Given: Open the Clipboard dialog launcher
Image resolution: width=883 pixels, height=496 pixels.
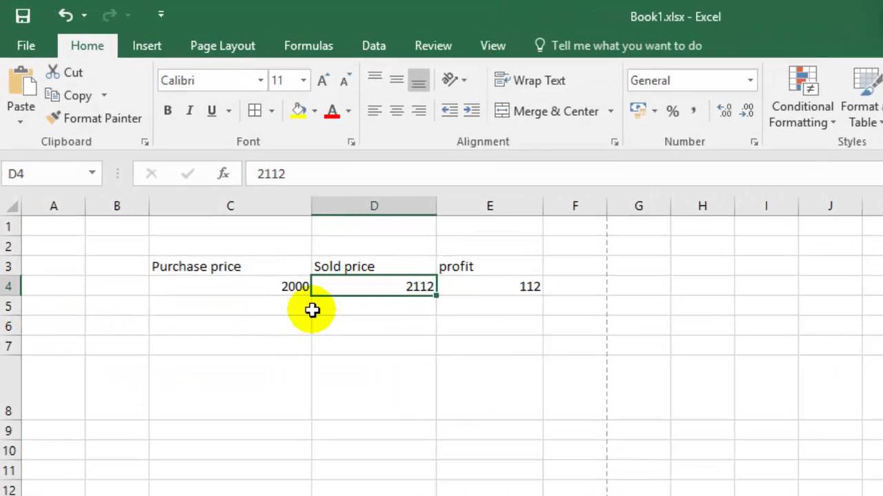Looking at the screenshot, I should click(145, 142).
